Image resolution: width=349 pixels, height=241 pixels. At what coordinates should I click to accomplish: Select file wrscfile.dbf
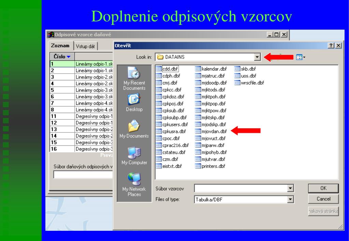[x=249, y=83]
